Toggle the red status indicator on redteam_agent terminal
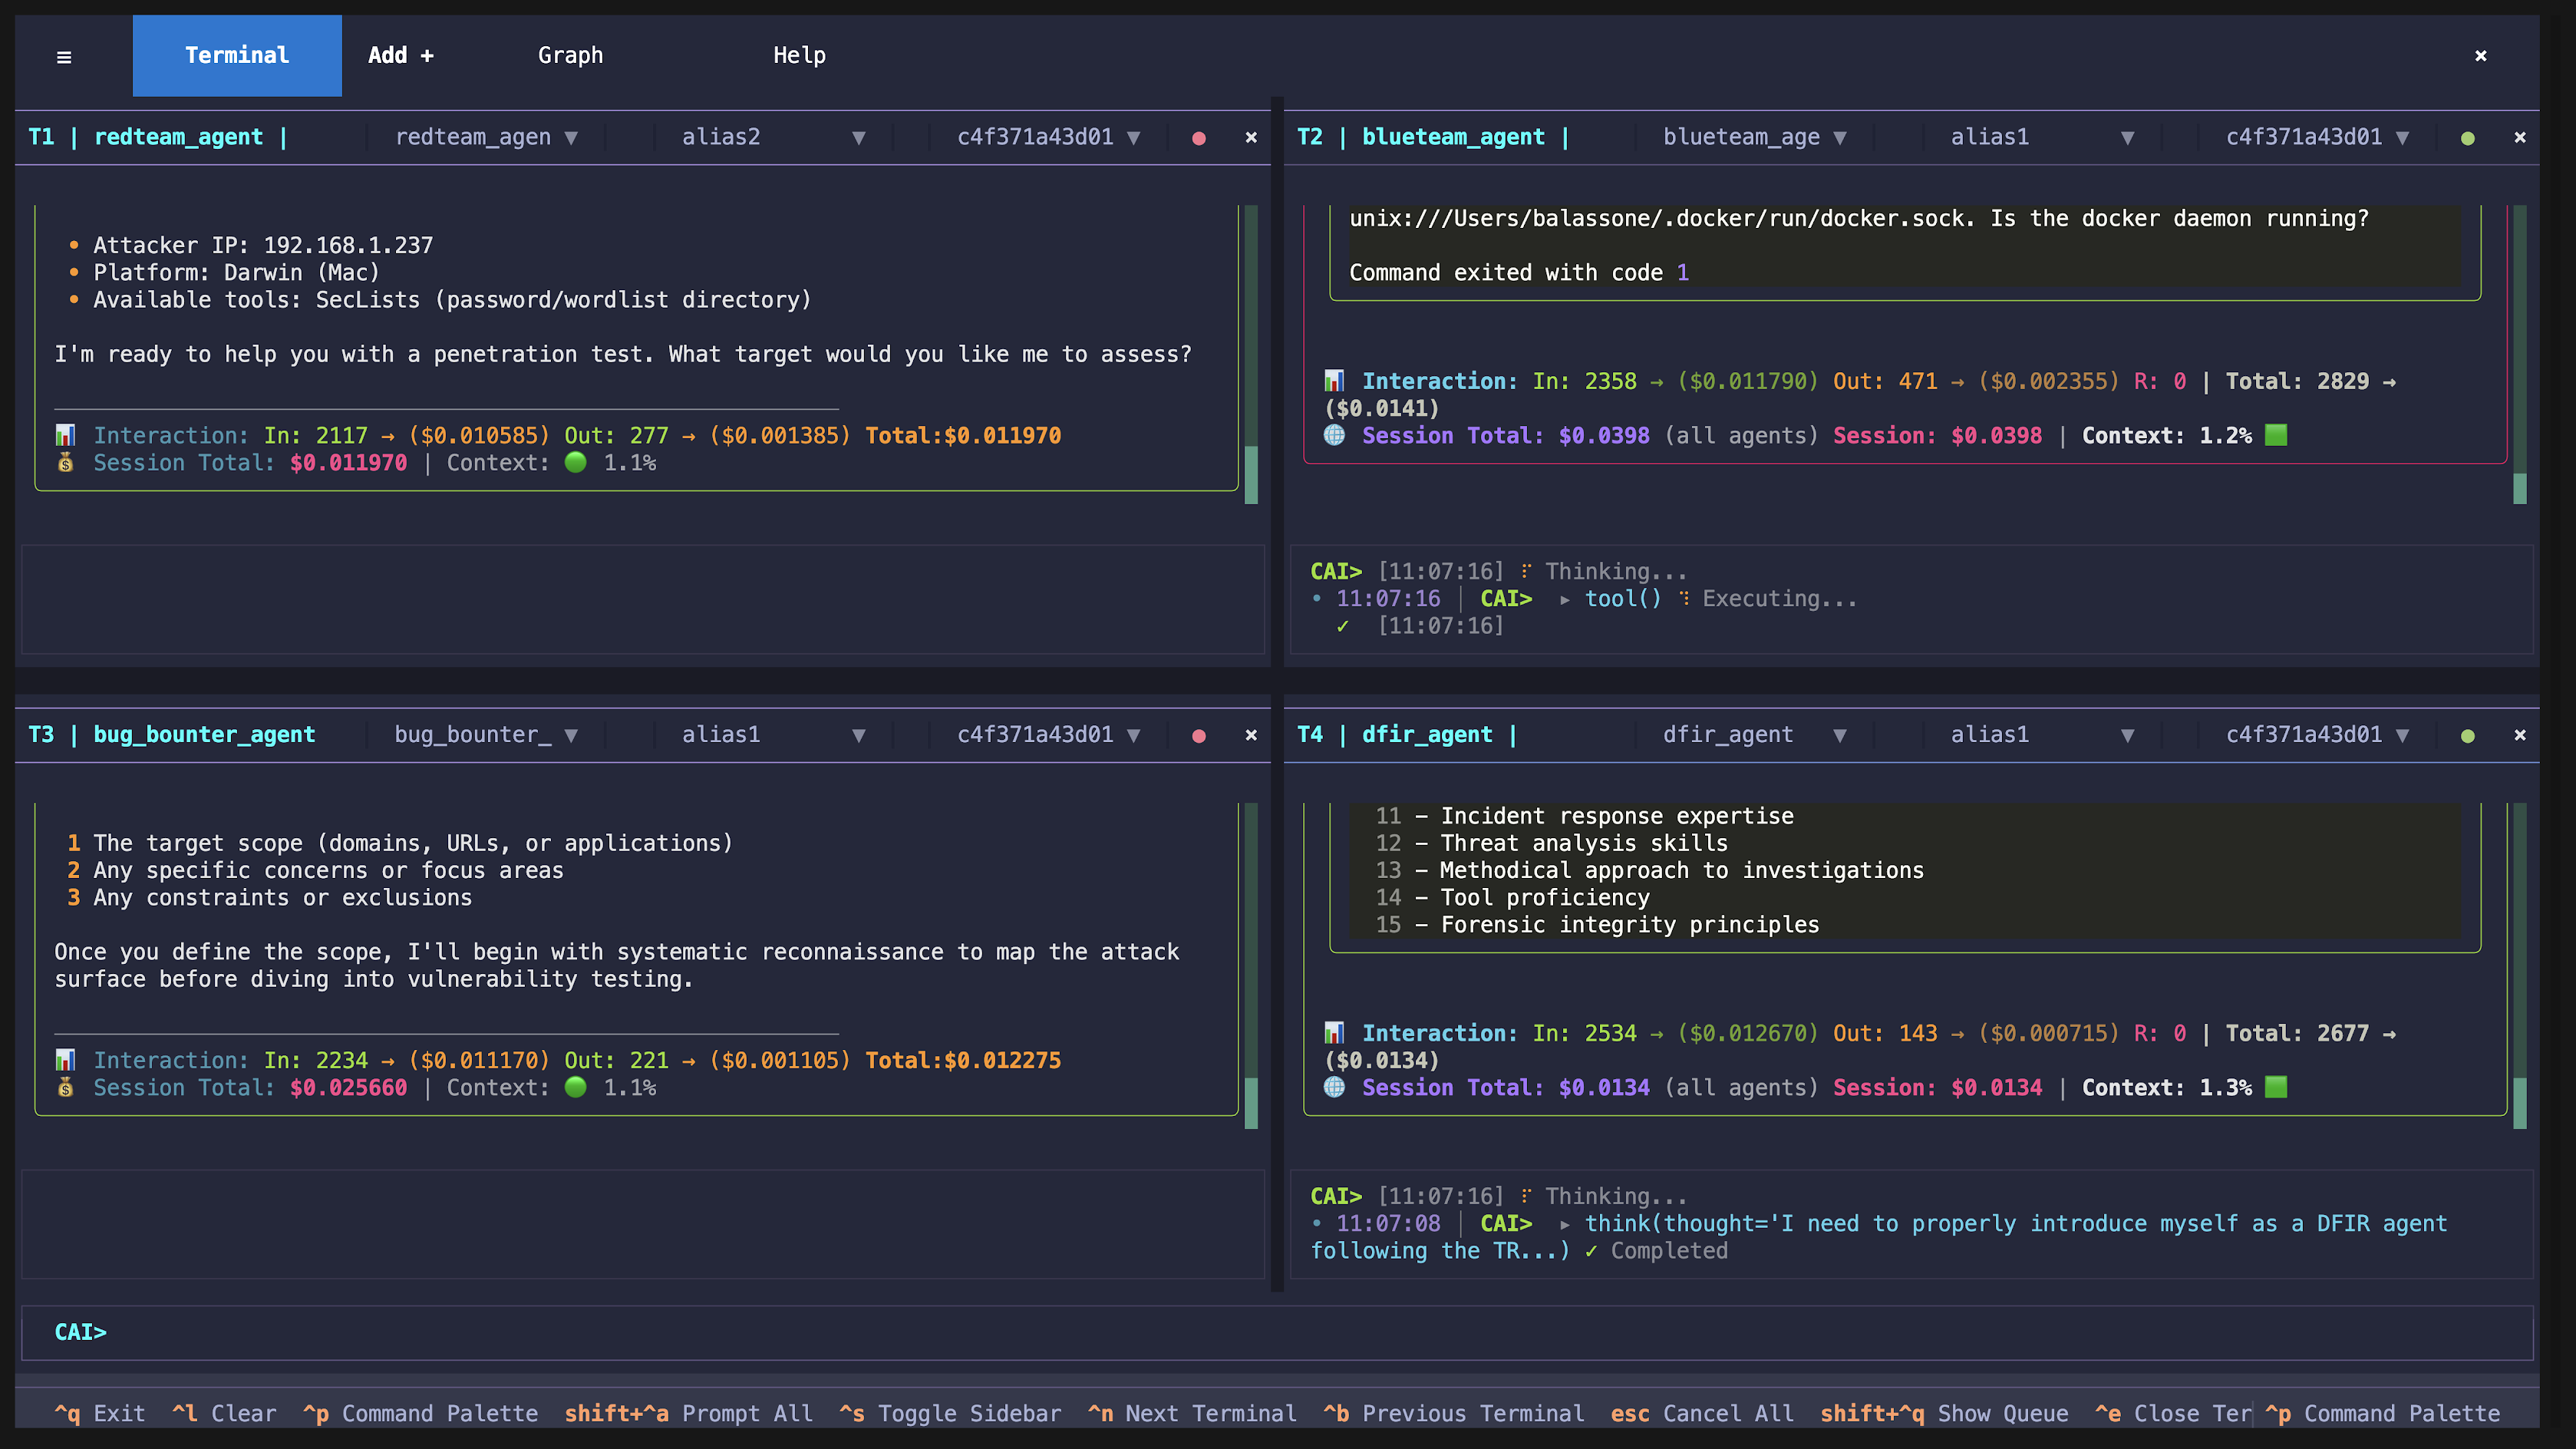 click(x=1199, y=137)
